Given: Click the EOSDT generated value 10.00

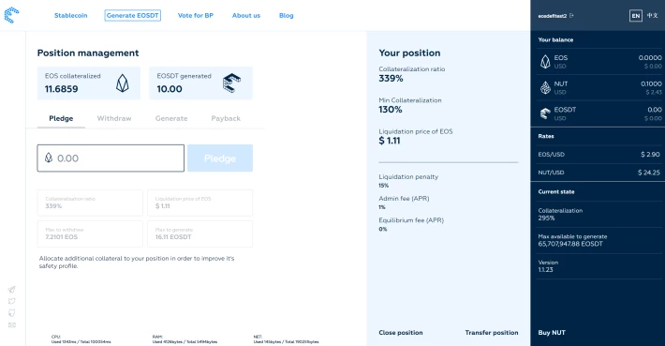Looking at the screenshot, I should 170,89.
